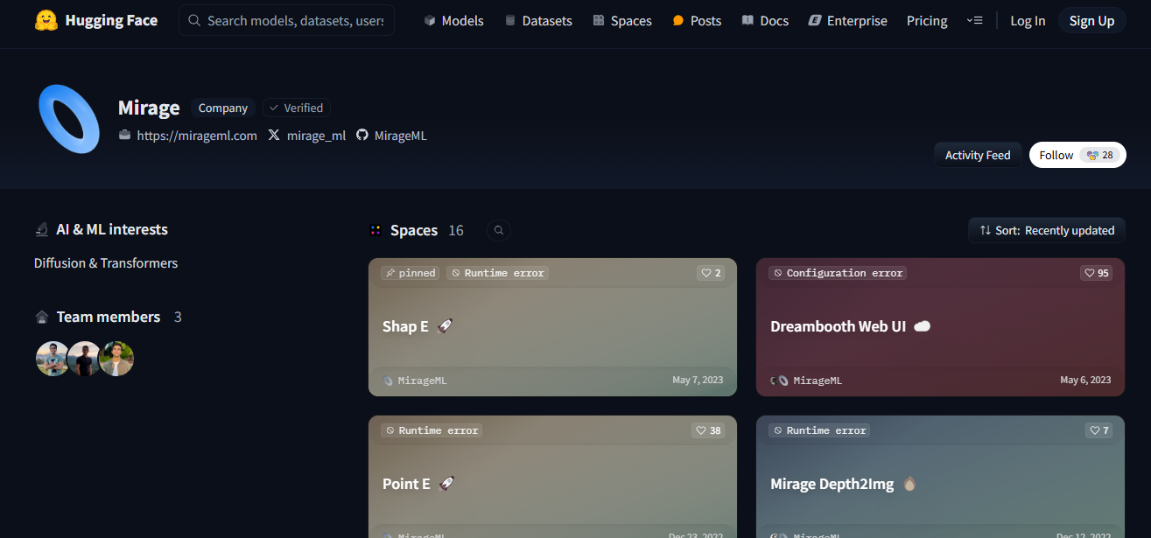
Task: Click the May 7, 2023 date on Shap E
Action: coord(698,381)
